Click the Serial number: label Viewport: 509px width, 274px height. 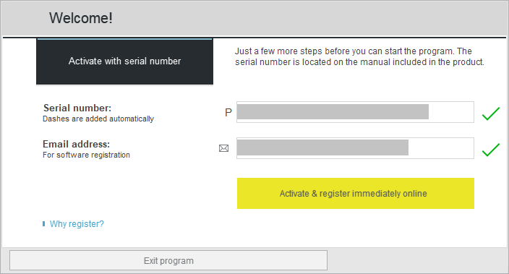pos(77,108)
